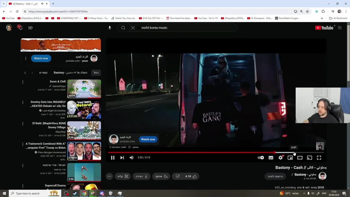Cast video to a TV
The height and width of the screenshot is (197, 350).
pyautogui.click(x=310, y=158)
